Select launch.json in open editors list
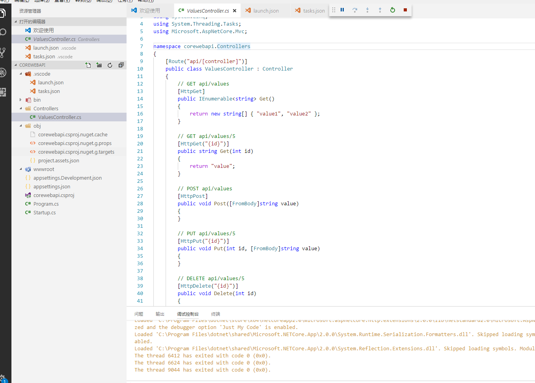Image resolution: width=535 pixels, height=383 pixels. point(69,48)
